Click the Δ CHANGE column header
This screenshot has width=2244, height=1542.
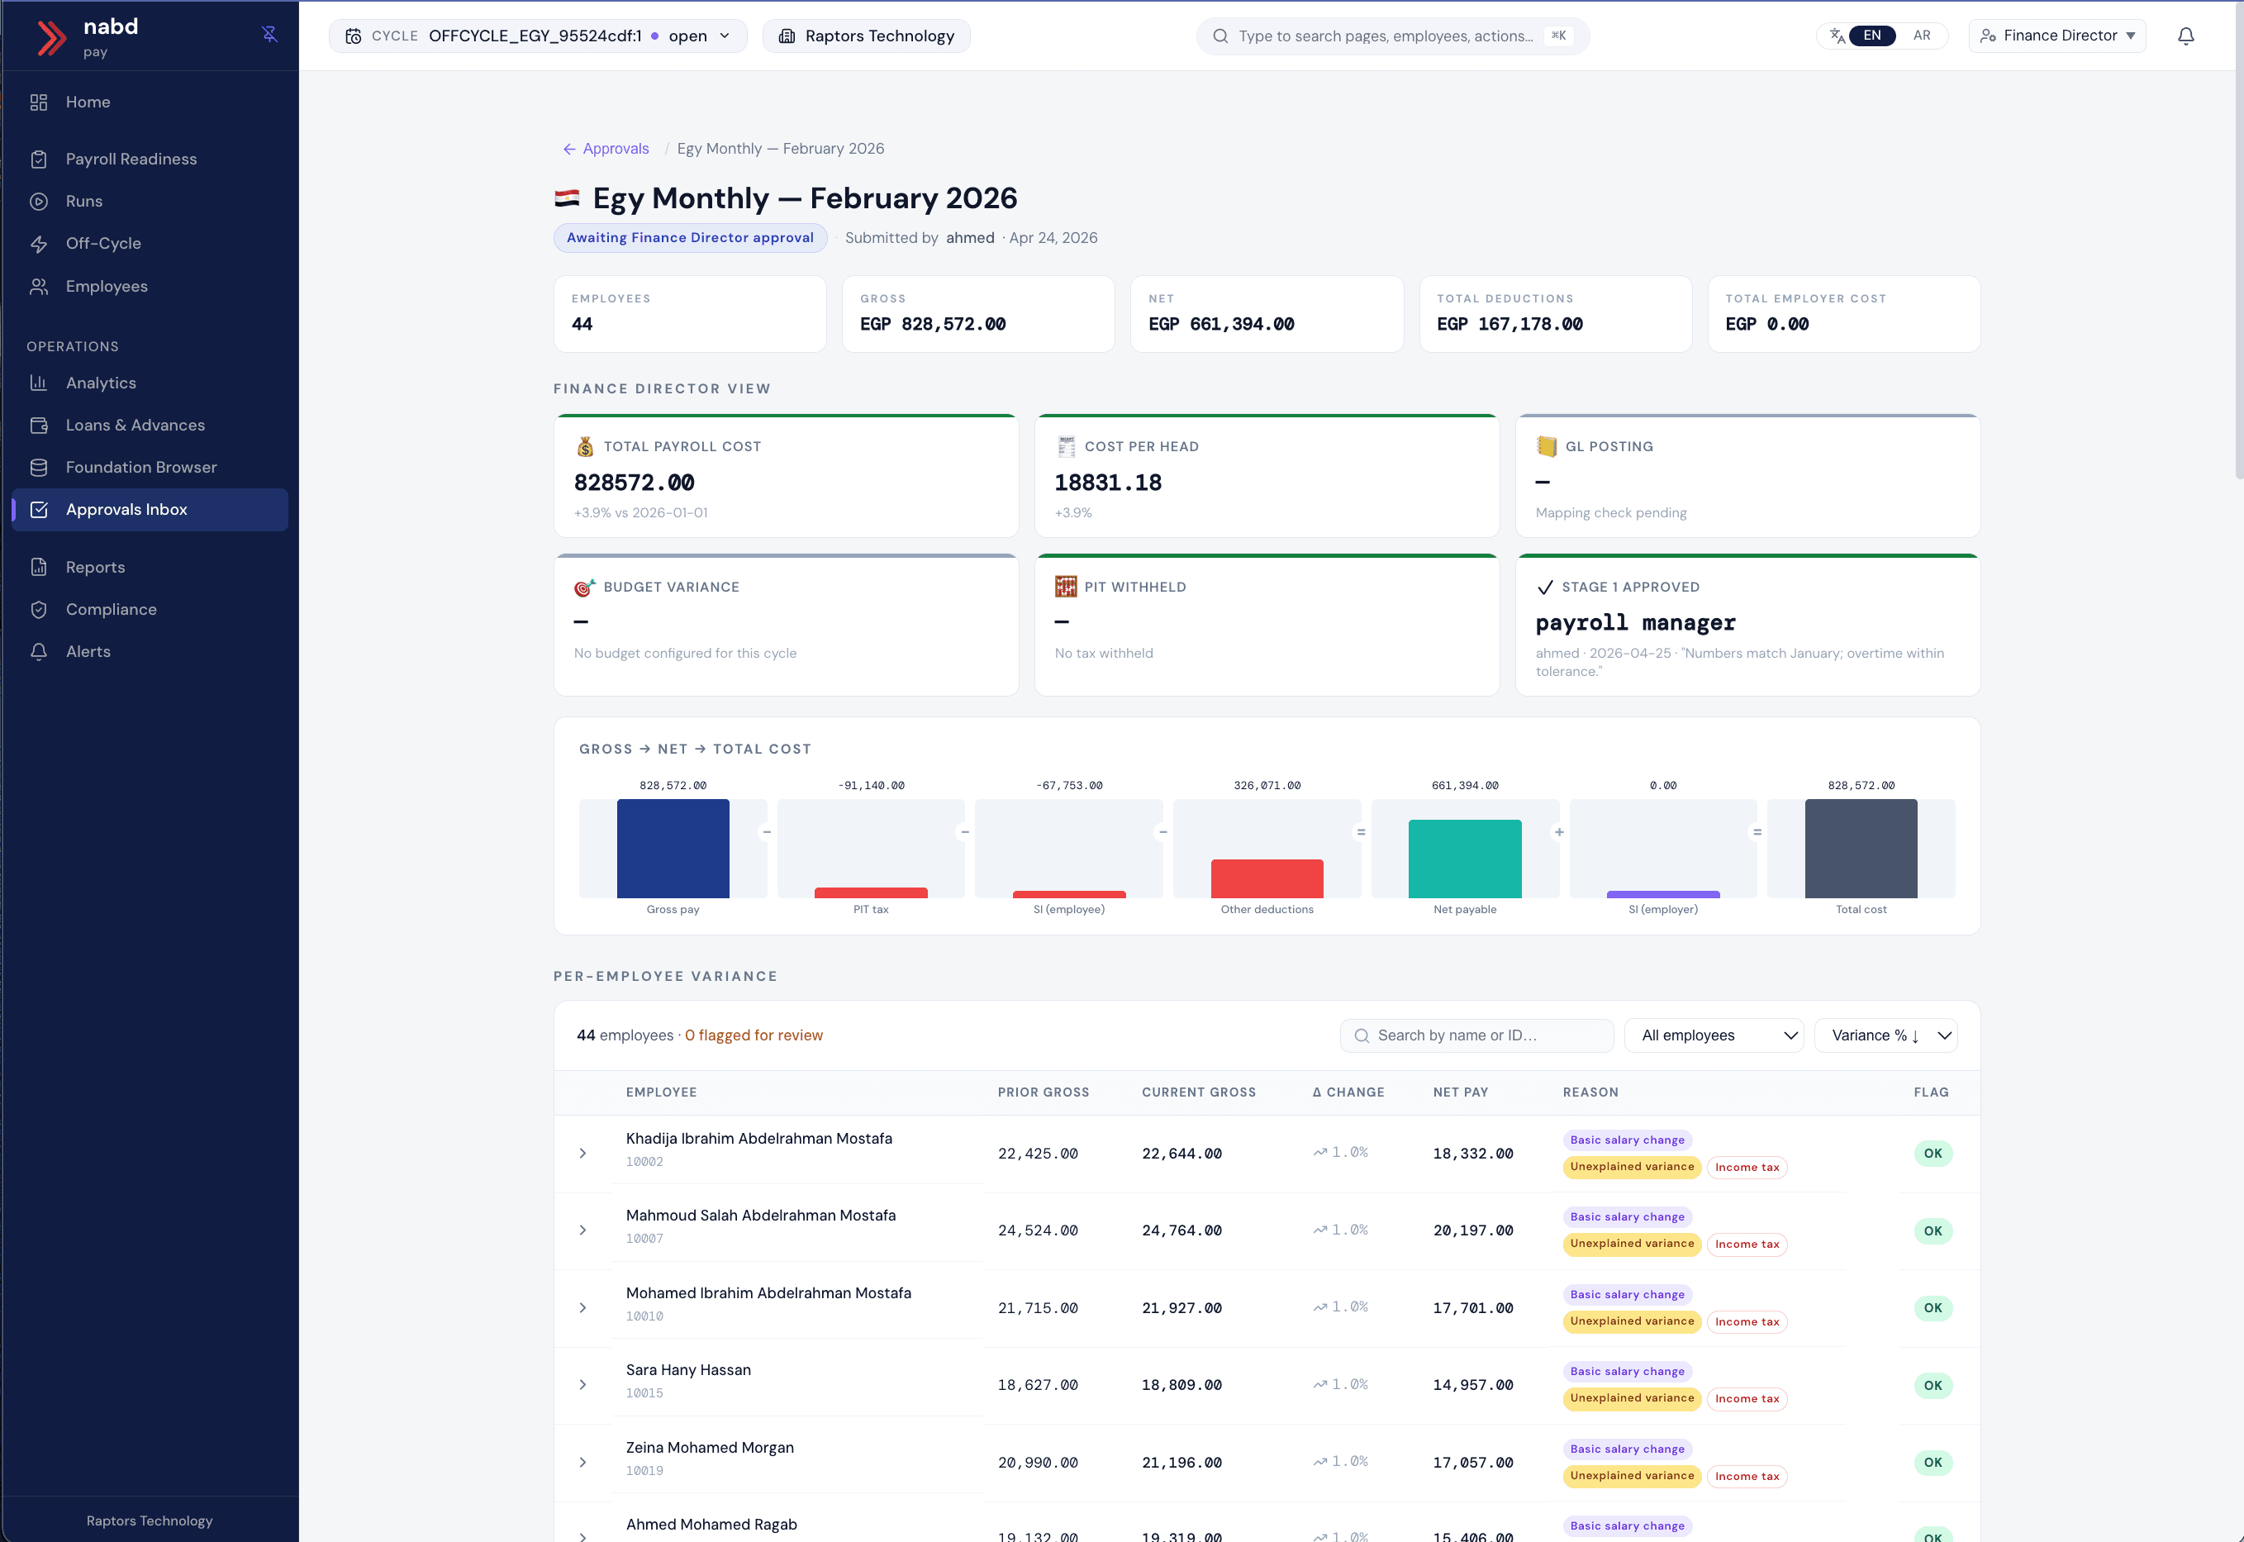[x=1348, y=1092]
